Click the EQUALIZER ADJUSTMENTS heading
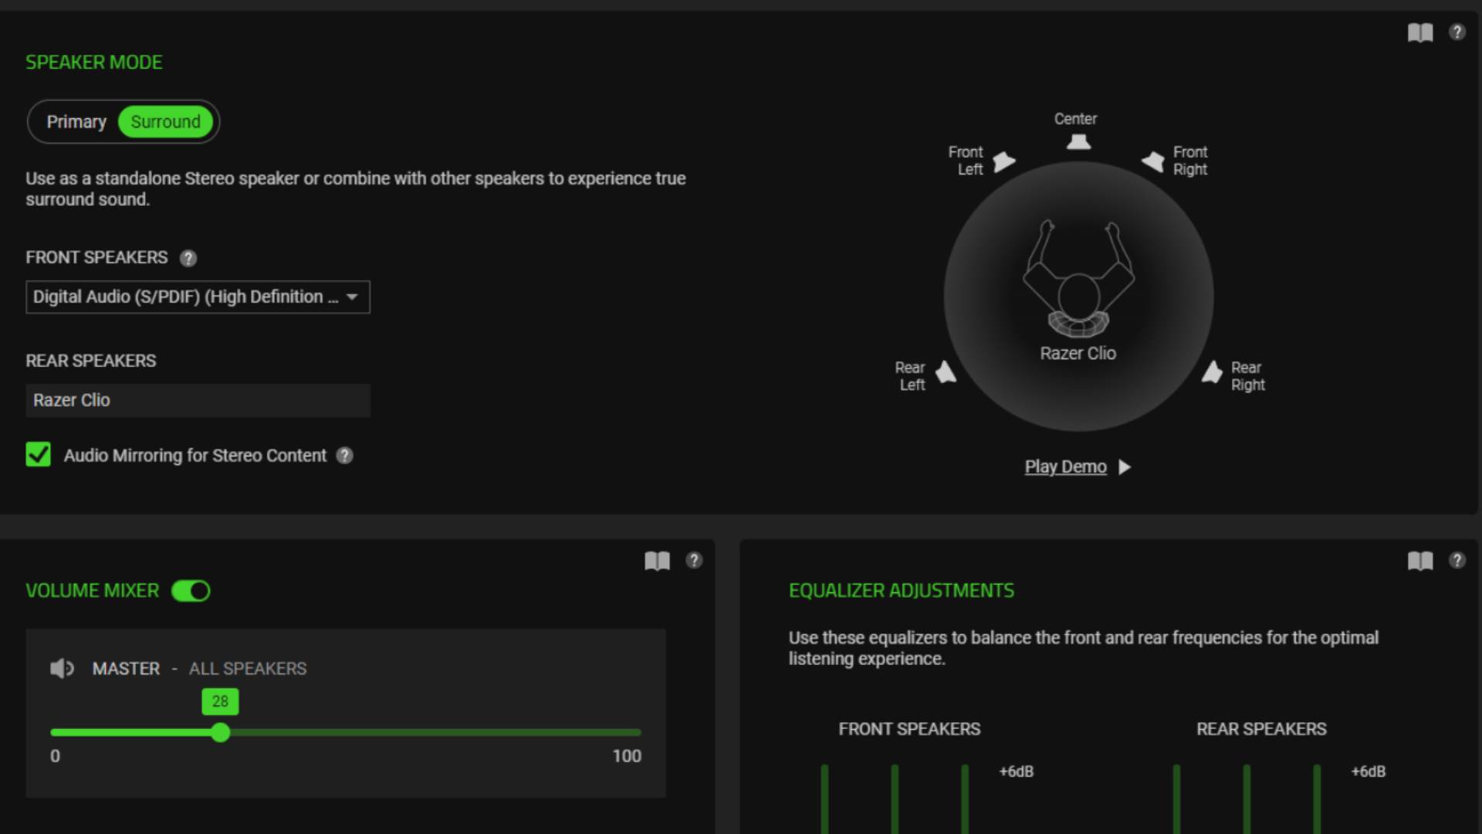The height and width of the screenshot is (834, 1482). click(x=902, y=591)
